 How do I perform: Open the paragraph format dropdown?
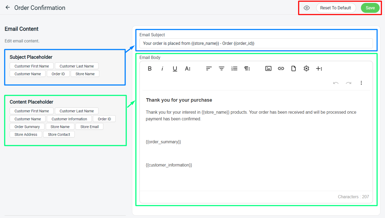coord(247,69)
